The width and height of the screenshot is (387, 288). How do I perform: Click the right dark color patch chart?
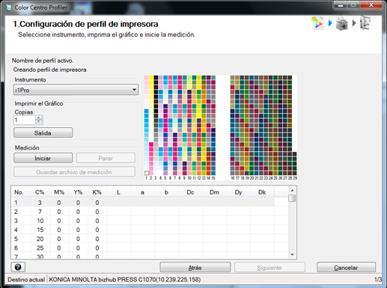tap(263, 126)
